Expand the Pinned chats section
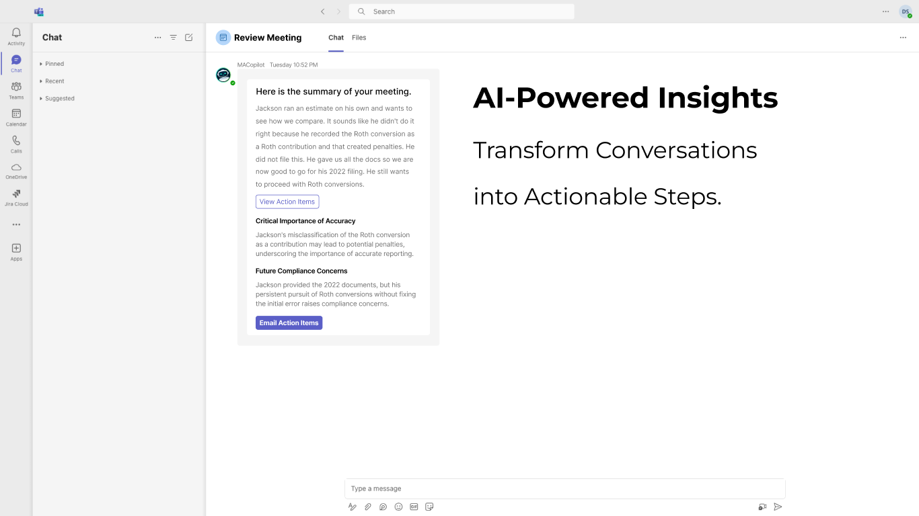Image resolution: width=919 pixels, height=516 pixels. tap(52, 64)
